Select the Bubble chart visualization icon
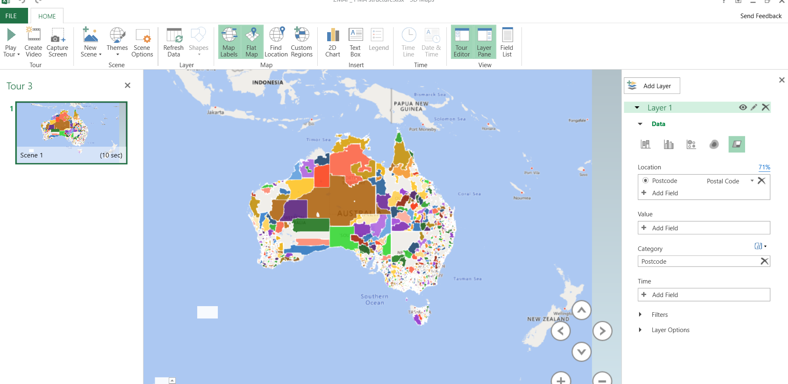The height and width of the screenshot is (384, 788). [x=691, y=144]
